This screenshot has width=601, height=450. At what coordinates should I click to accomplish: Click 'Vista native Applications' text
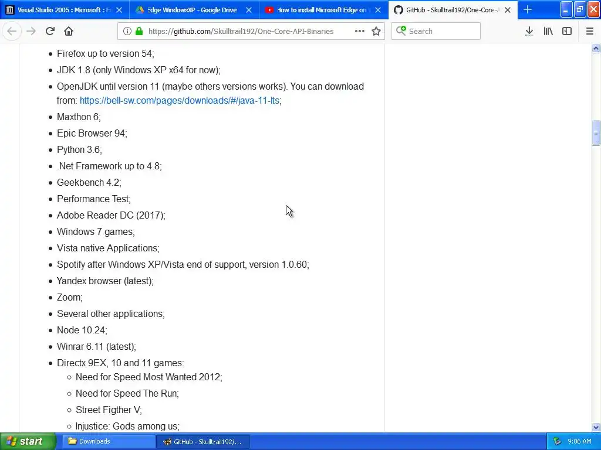point(108,248)
